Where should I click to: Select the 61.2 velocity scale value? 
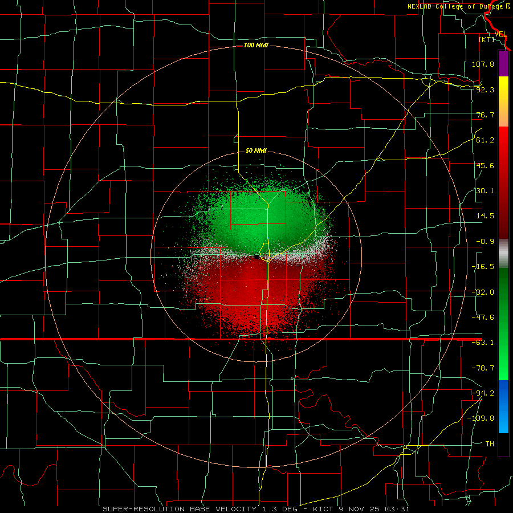(485, 140)
